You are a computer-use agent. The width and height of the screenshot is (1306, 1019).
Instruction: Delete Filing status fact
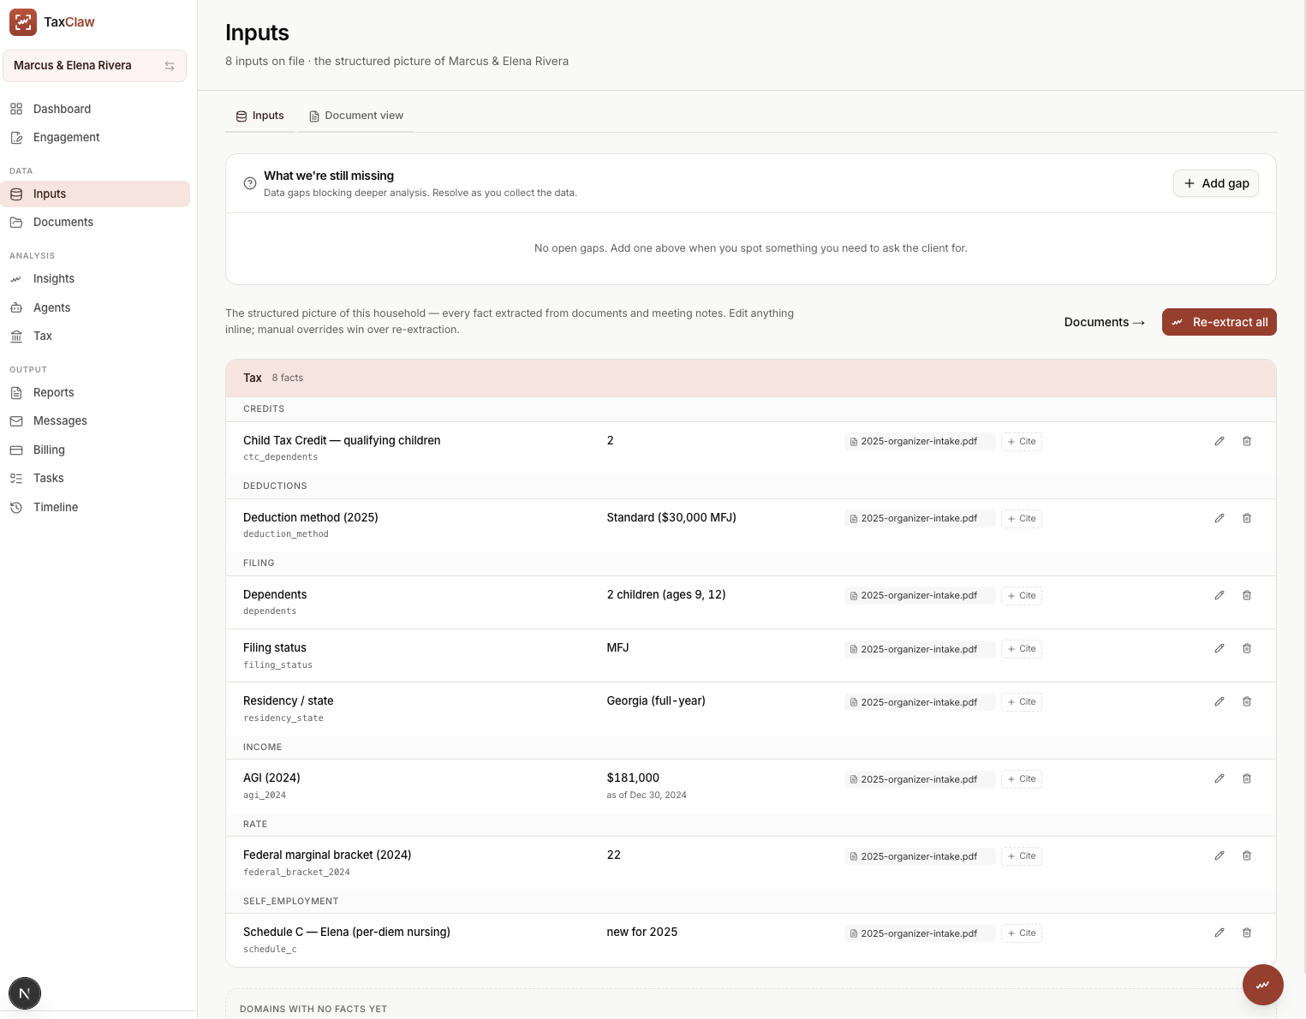tap(1247, 648)
